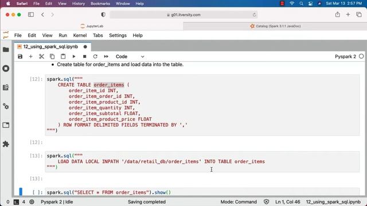Open a new Safari tab plus icon

[348, 14]
